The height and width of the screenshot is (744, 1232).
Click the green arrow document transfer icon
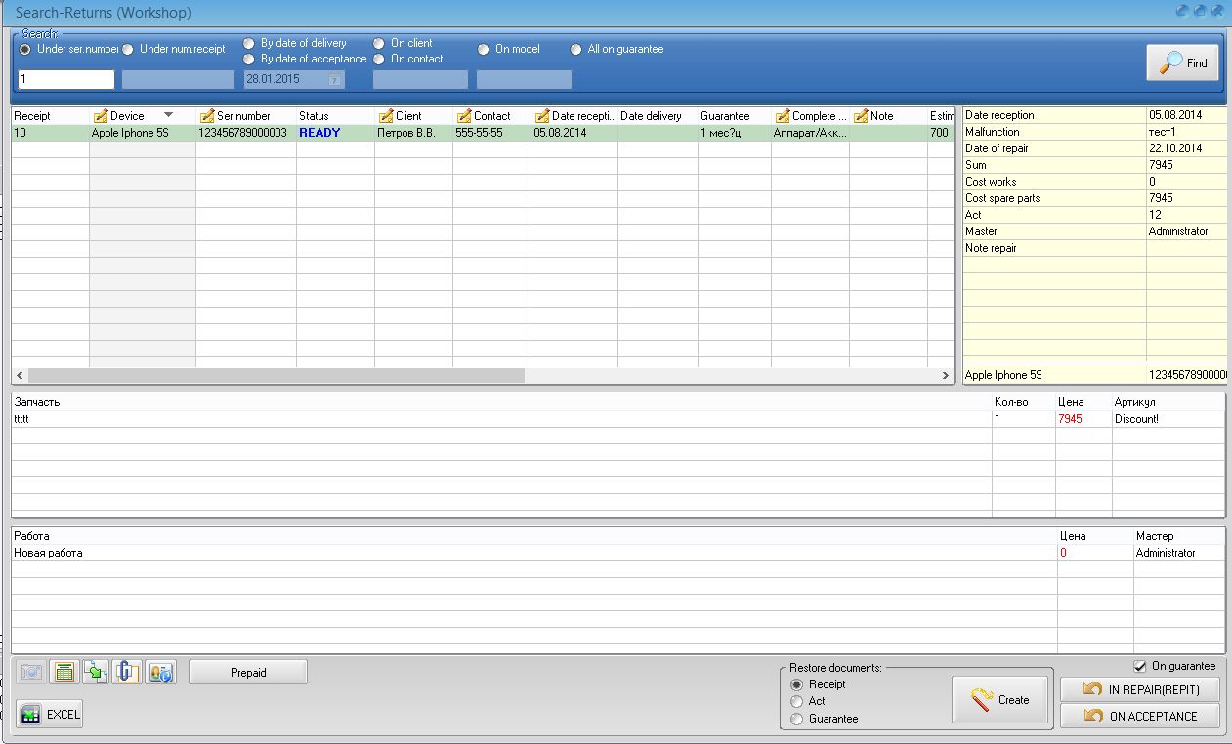tap(96, 672)
